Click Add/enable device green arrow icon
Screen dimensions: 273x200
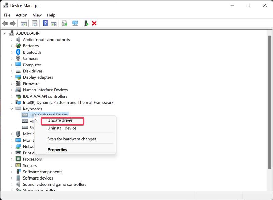86,23
